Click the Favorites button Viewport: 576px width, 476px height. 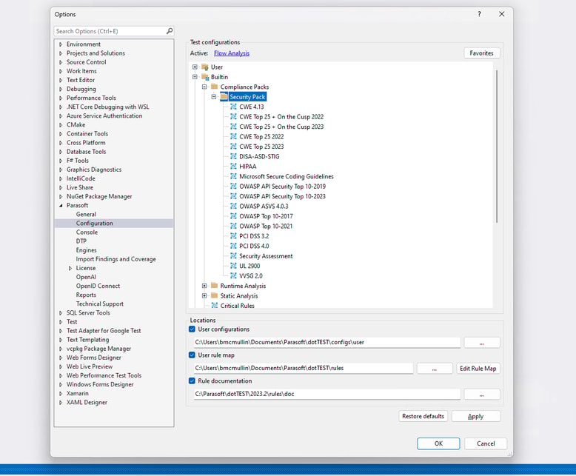(481, 53)
